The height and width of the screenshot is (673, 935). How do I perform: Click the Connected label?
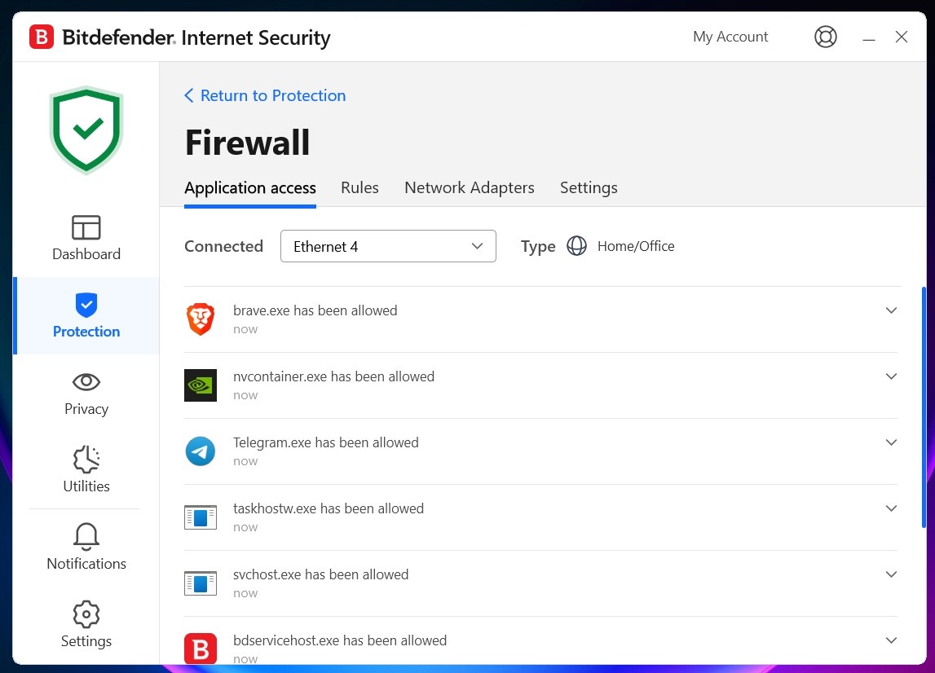[223, 246]
